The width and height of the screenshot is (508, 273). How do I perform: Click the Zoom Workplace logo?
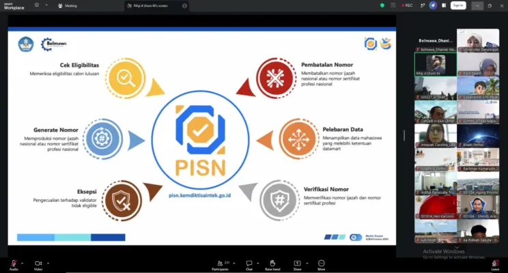tap(14, 6)
